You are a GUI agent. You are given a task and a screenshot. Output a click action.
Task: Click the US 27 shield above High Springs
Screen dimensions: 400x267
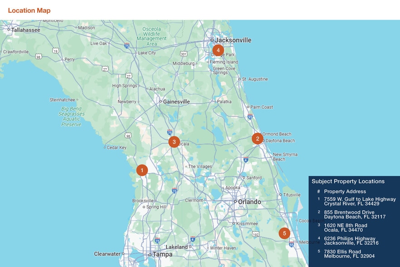click(129, 76)
